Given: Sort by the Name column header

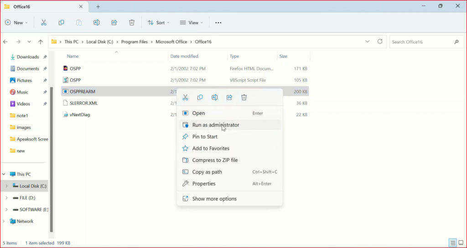Looking at the screenshot, I should point(73,56).
